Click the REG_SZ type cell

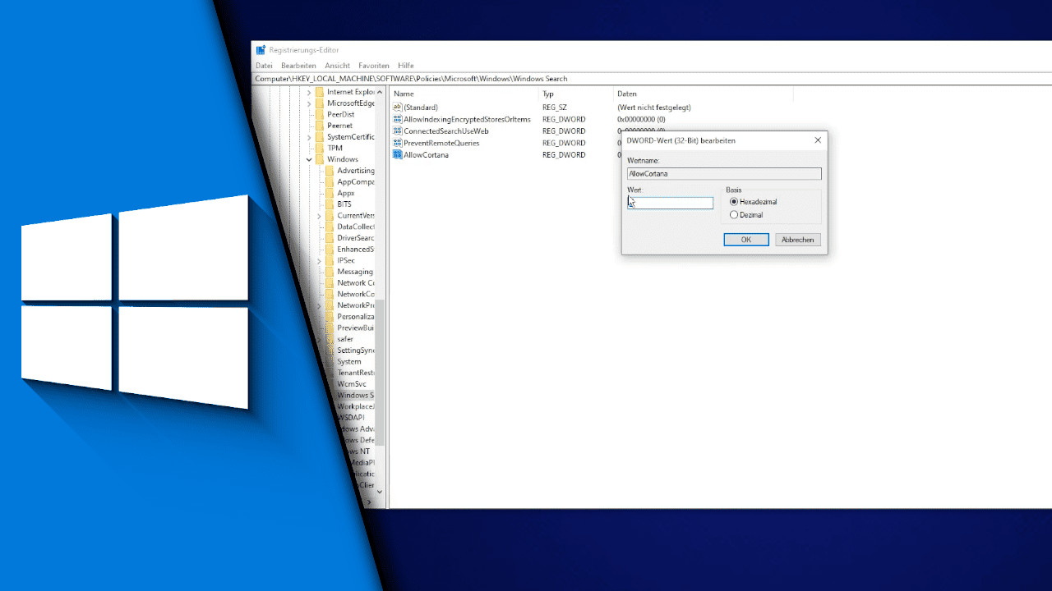point(555,108)
